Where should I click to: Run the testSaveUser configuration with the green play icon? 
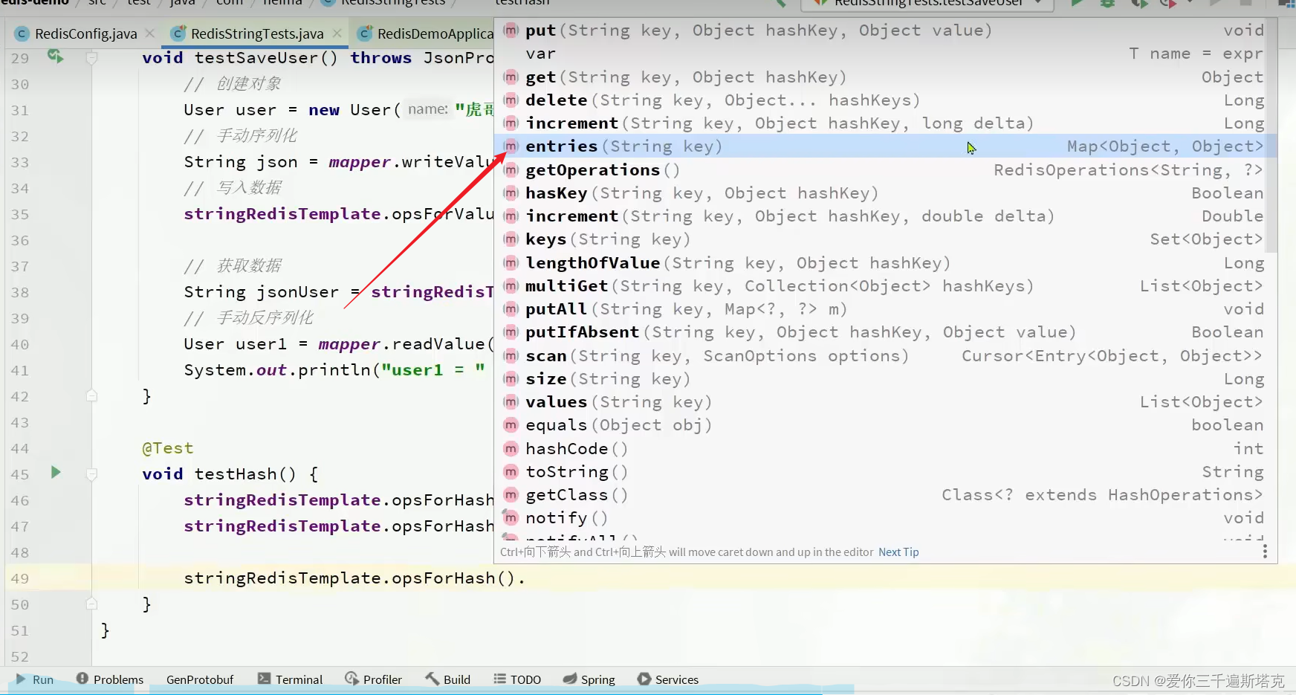[1078, 3]
